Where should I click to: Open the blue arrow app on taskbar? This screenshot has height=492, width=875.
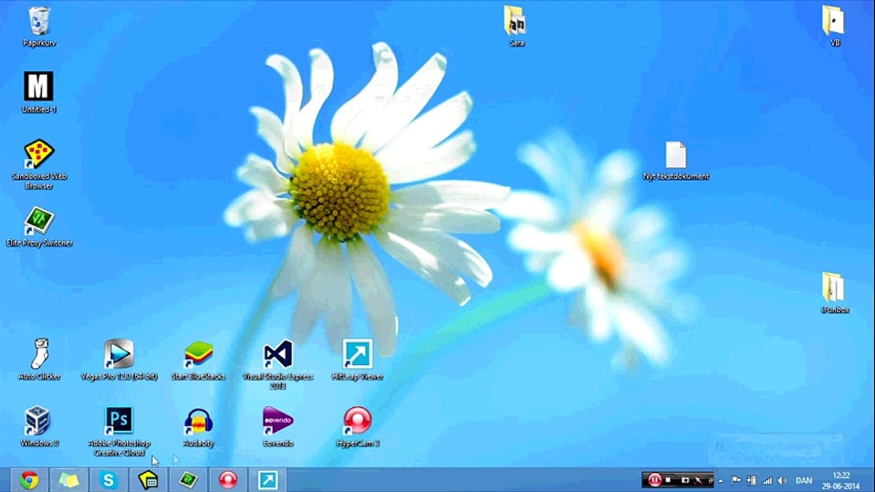267,480
